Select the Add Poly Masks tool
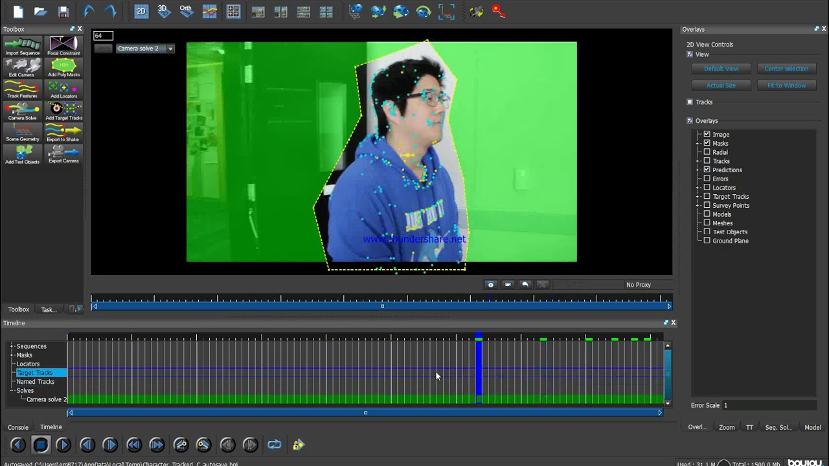The height and width of the screenshot is (466, 829). pyautogui.click(x=63, y=67)
